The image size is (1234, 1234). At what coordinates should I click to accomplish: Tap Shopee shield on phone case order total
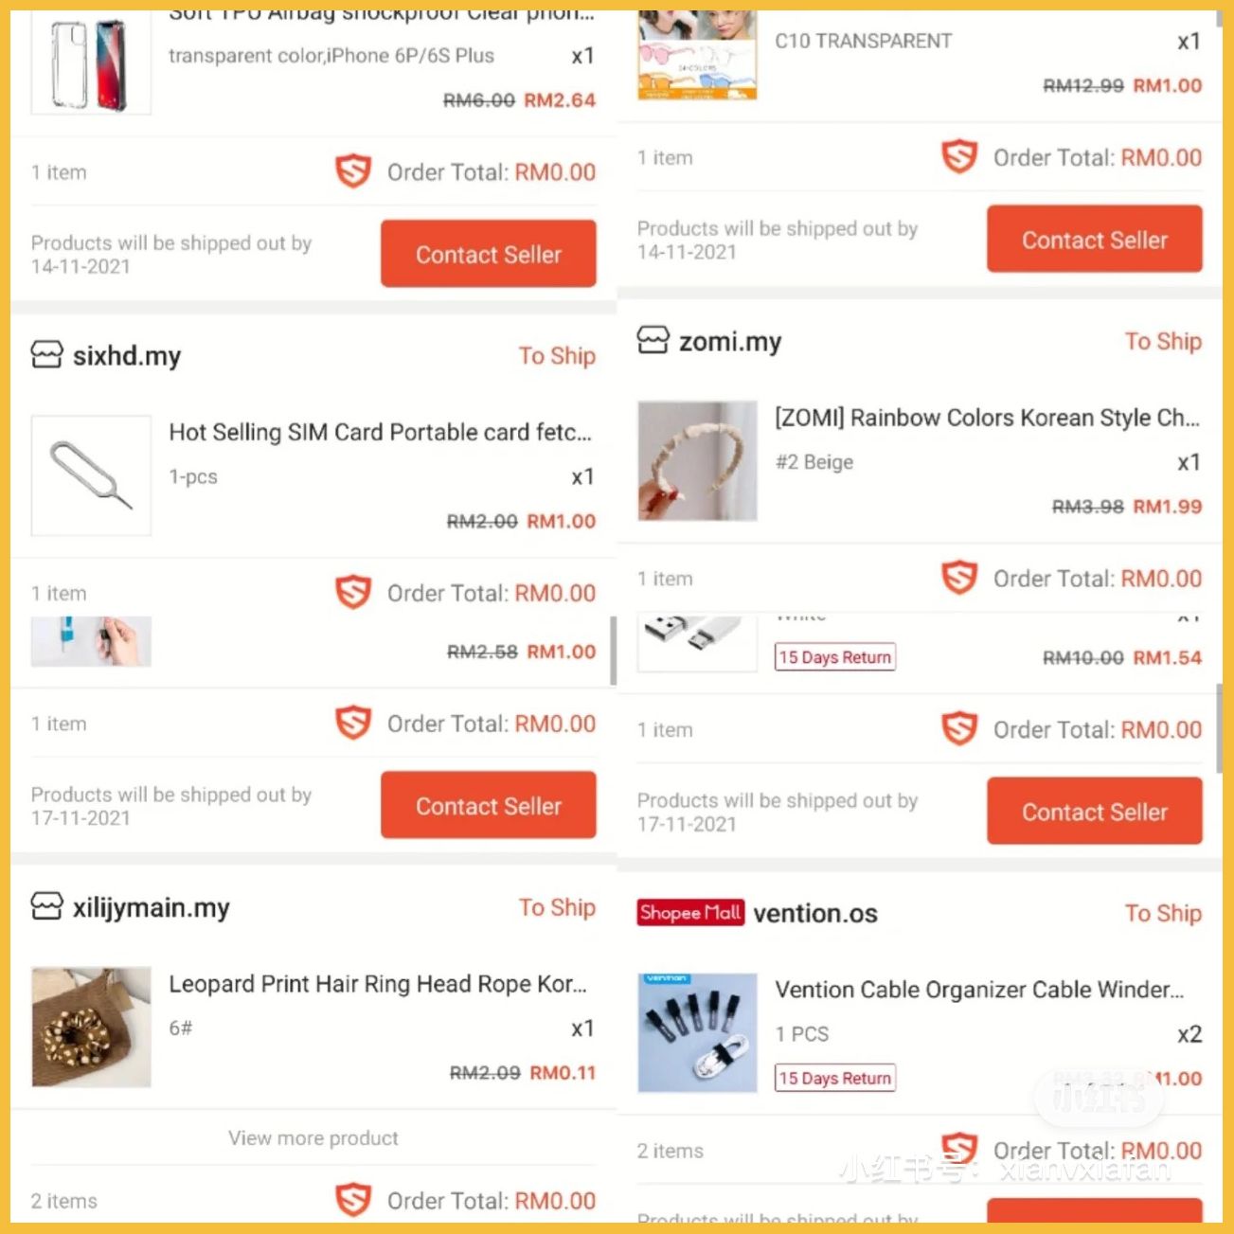[x=353, y=171]
